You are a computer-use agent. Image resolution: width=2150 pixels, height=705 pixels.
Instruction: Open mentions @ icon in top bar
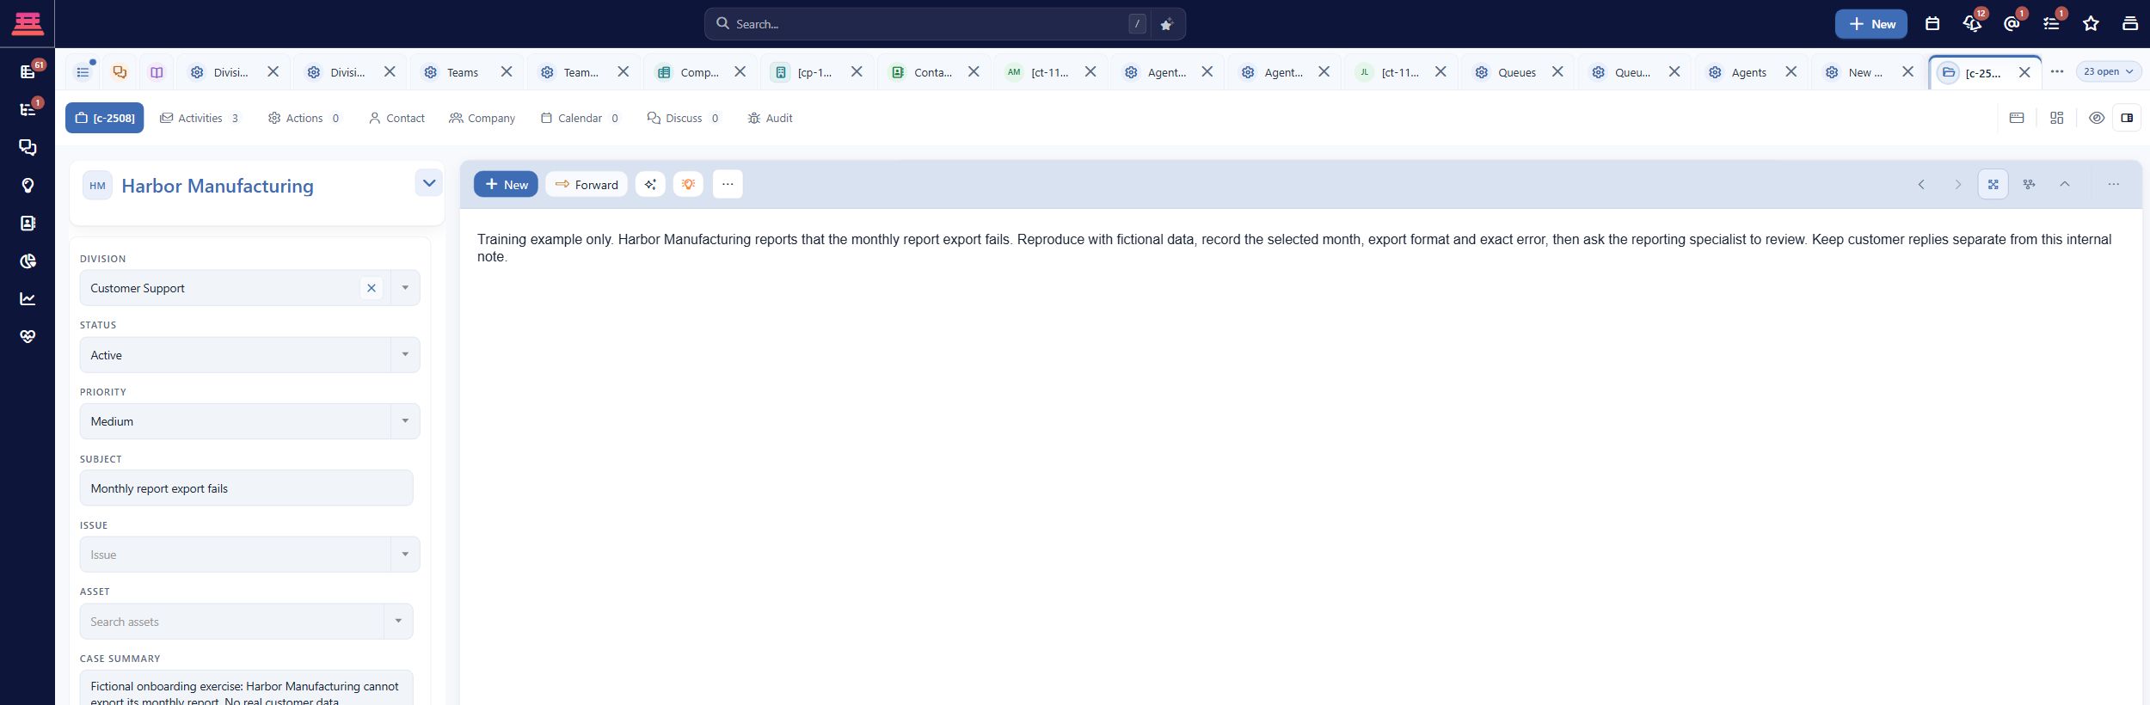[x=2012, y=24]
